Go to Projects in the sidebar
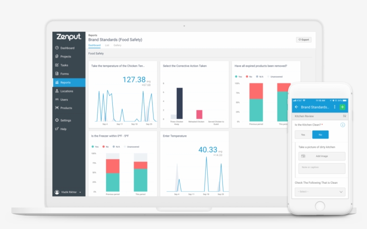367x229 pixels. coord(65,56)
